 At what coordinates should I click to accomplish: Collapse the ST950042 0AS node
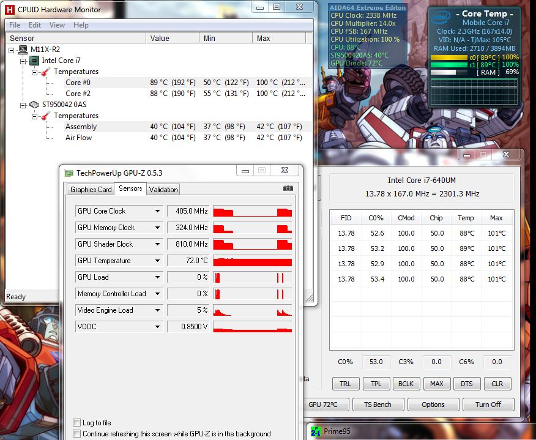23,105
